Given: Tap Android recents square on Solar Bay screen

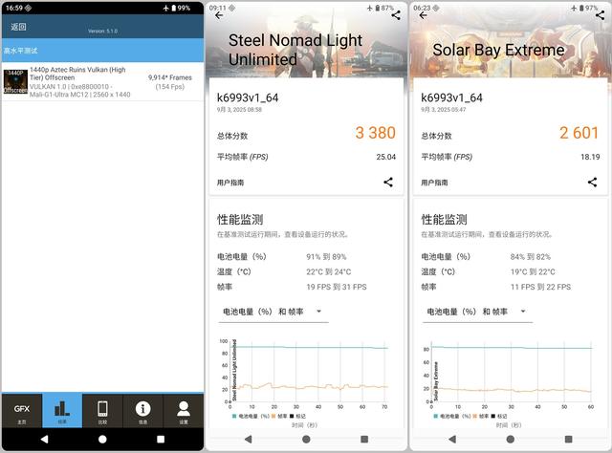Looking at the screenshot, I should click(x=568, y=440).
